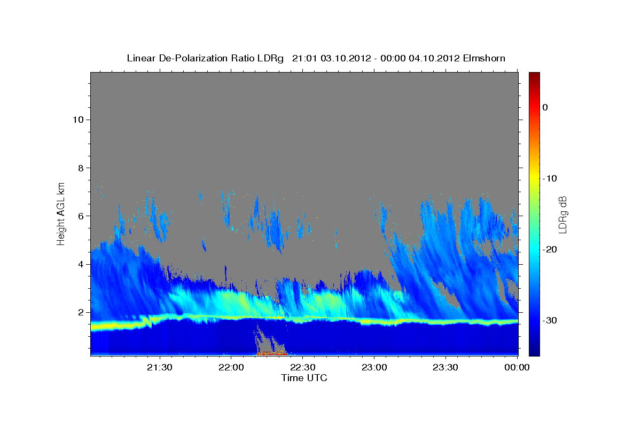Image resolution: width=641 pixels, height=427 pixels.
Task: Click the 23:30 time tick label
Action: click(x=445, y=367)
